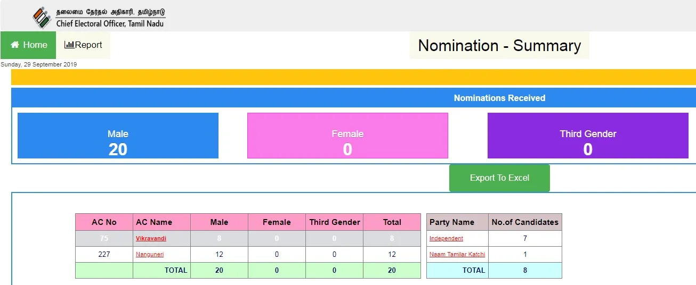Click the Third Gender column header in table
This screenshot has width=696, height=285.
[x=335, y=222]
